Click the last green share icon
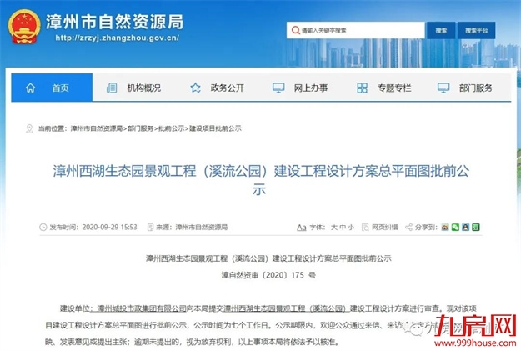The width and height of the screenshot is (521, 351). click(x=476, y=228)
